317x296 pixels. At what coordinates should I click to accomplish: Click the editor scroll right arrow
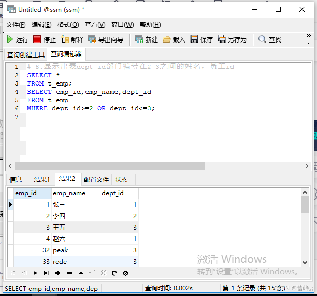click(307, 166)
